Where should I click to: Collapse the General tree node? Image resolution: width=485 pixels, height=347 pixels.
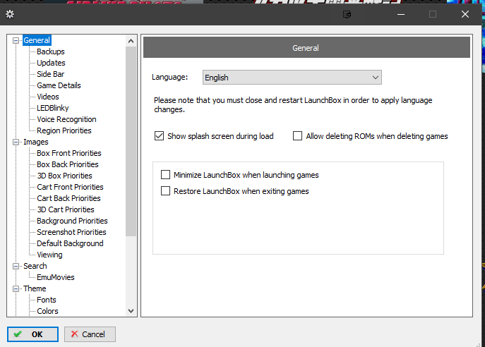[16, 40]
